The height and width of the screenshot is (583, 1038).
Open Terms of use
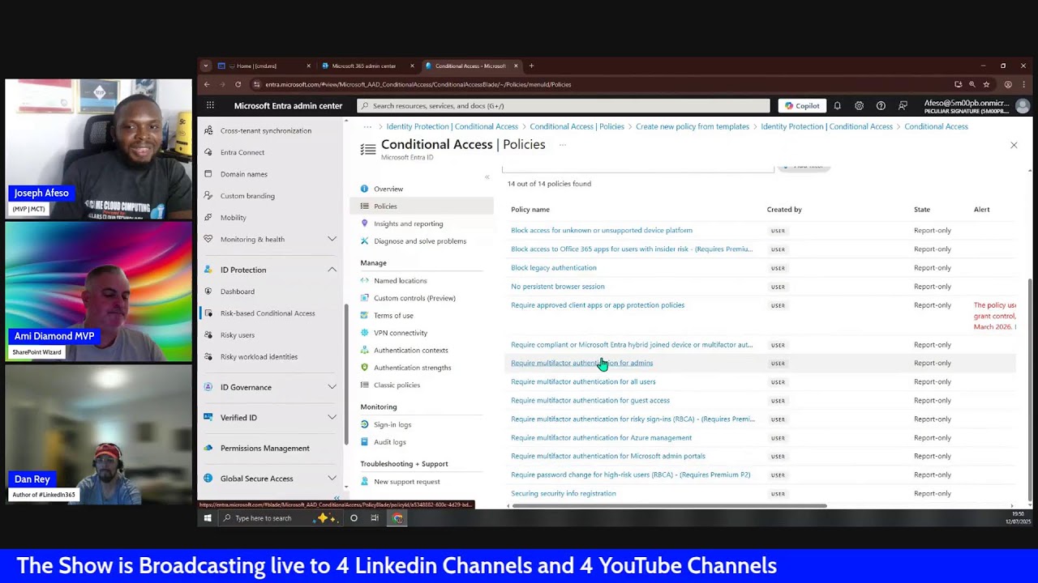click(393, 316)
